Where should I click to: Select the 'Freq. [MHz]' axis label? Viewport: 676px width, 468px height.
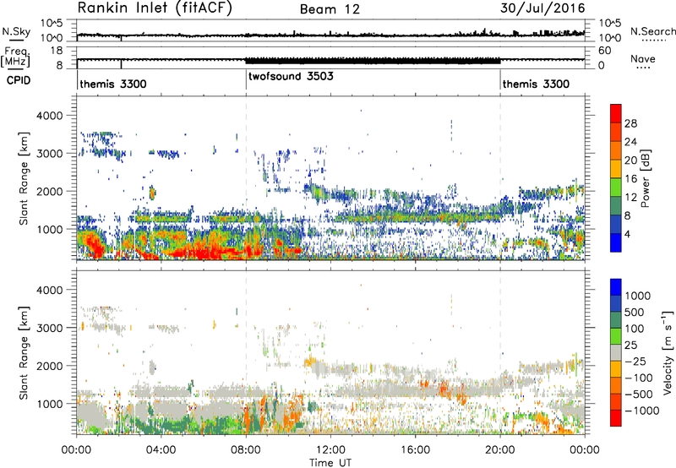(15, 57)
